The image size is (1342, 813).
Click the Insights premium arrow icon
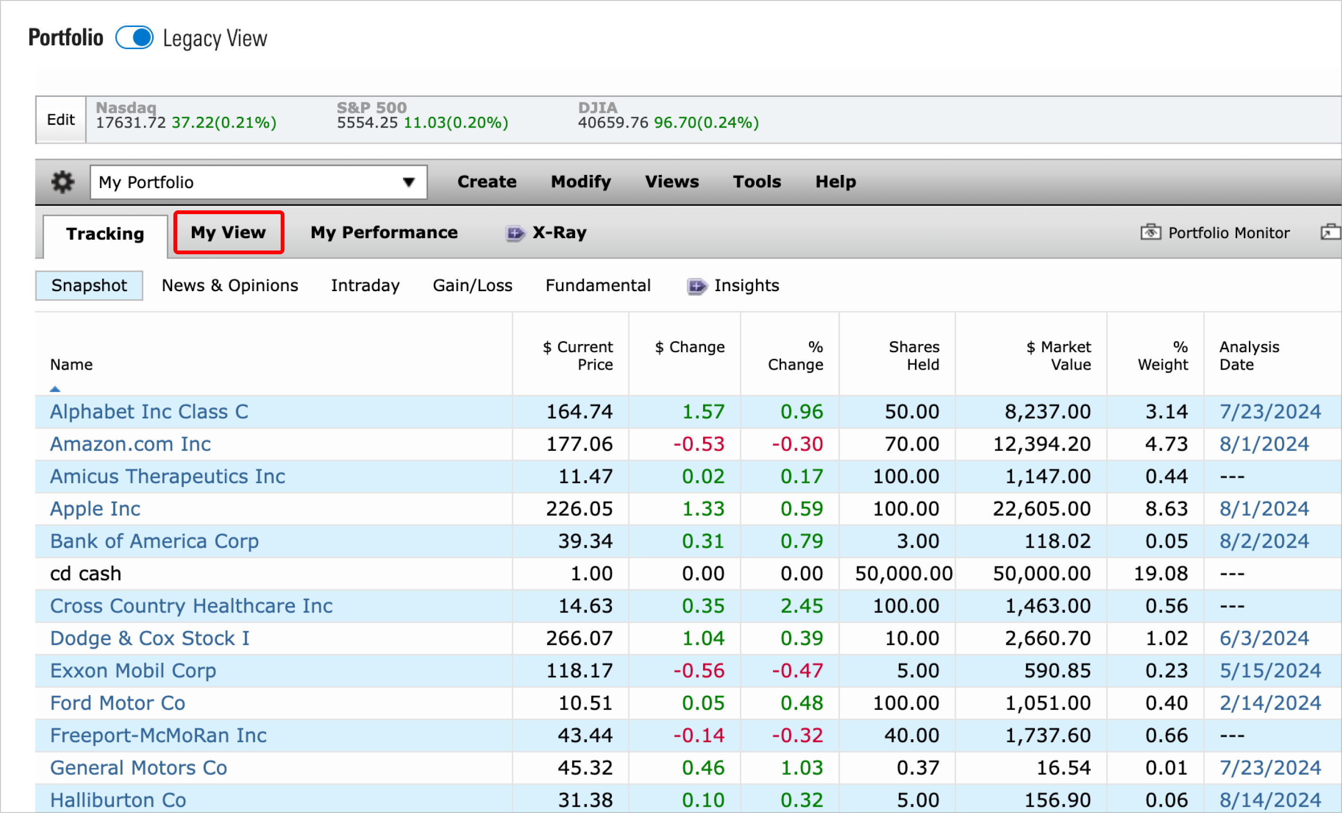[697, 286]
